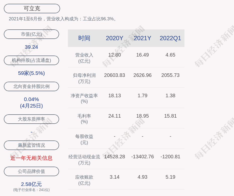Click receivables value 3.14
The width and height of the screenshot is (234, 196).
114,177
